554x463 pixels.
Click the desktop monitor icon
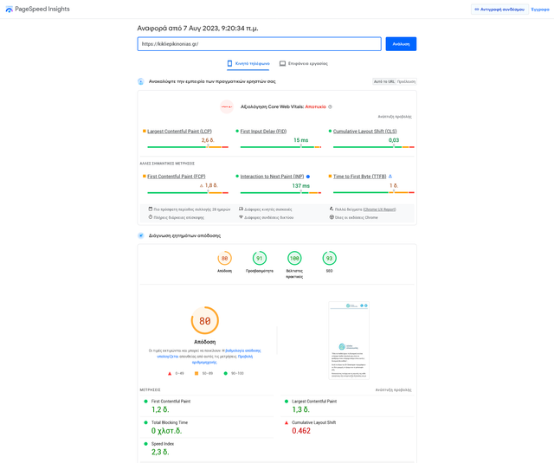tap(282, 63)
